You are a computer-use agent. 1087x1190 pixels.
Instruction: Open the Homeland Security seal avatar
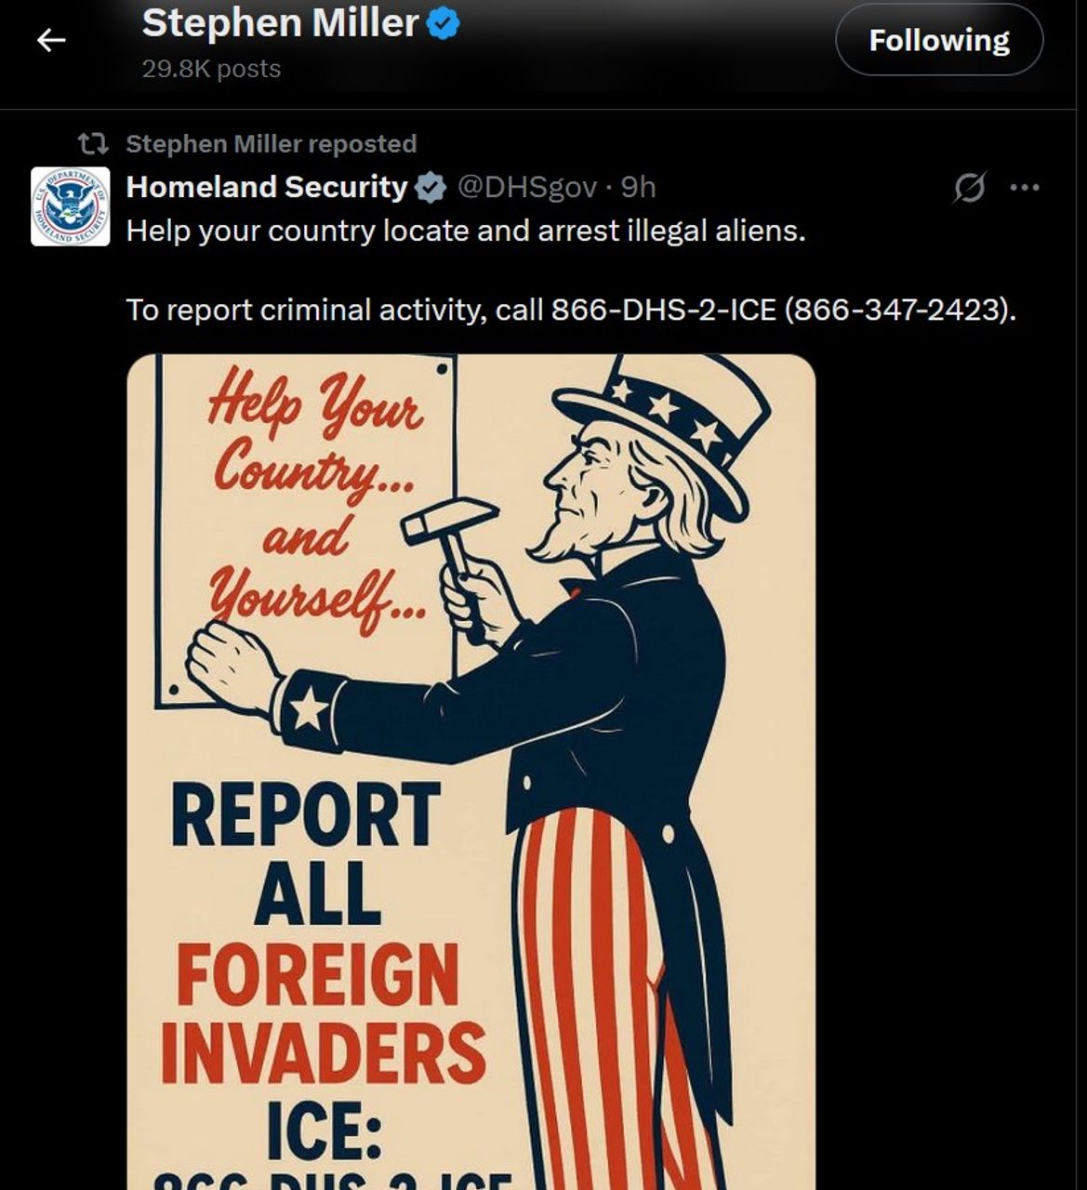[x=71, y=206]
